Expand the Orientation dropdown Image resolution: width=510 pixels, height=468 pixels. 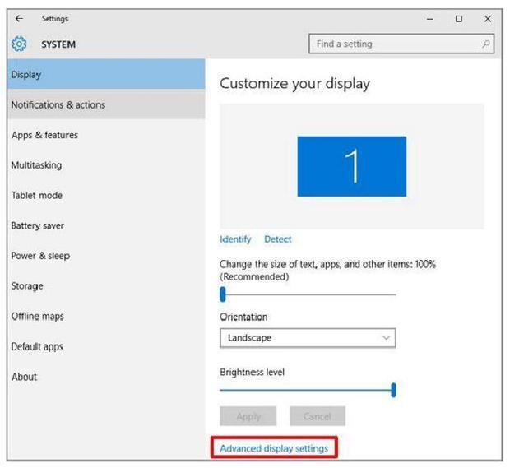pos(308,338)
